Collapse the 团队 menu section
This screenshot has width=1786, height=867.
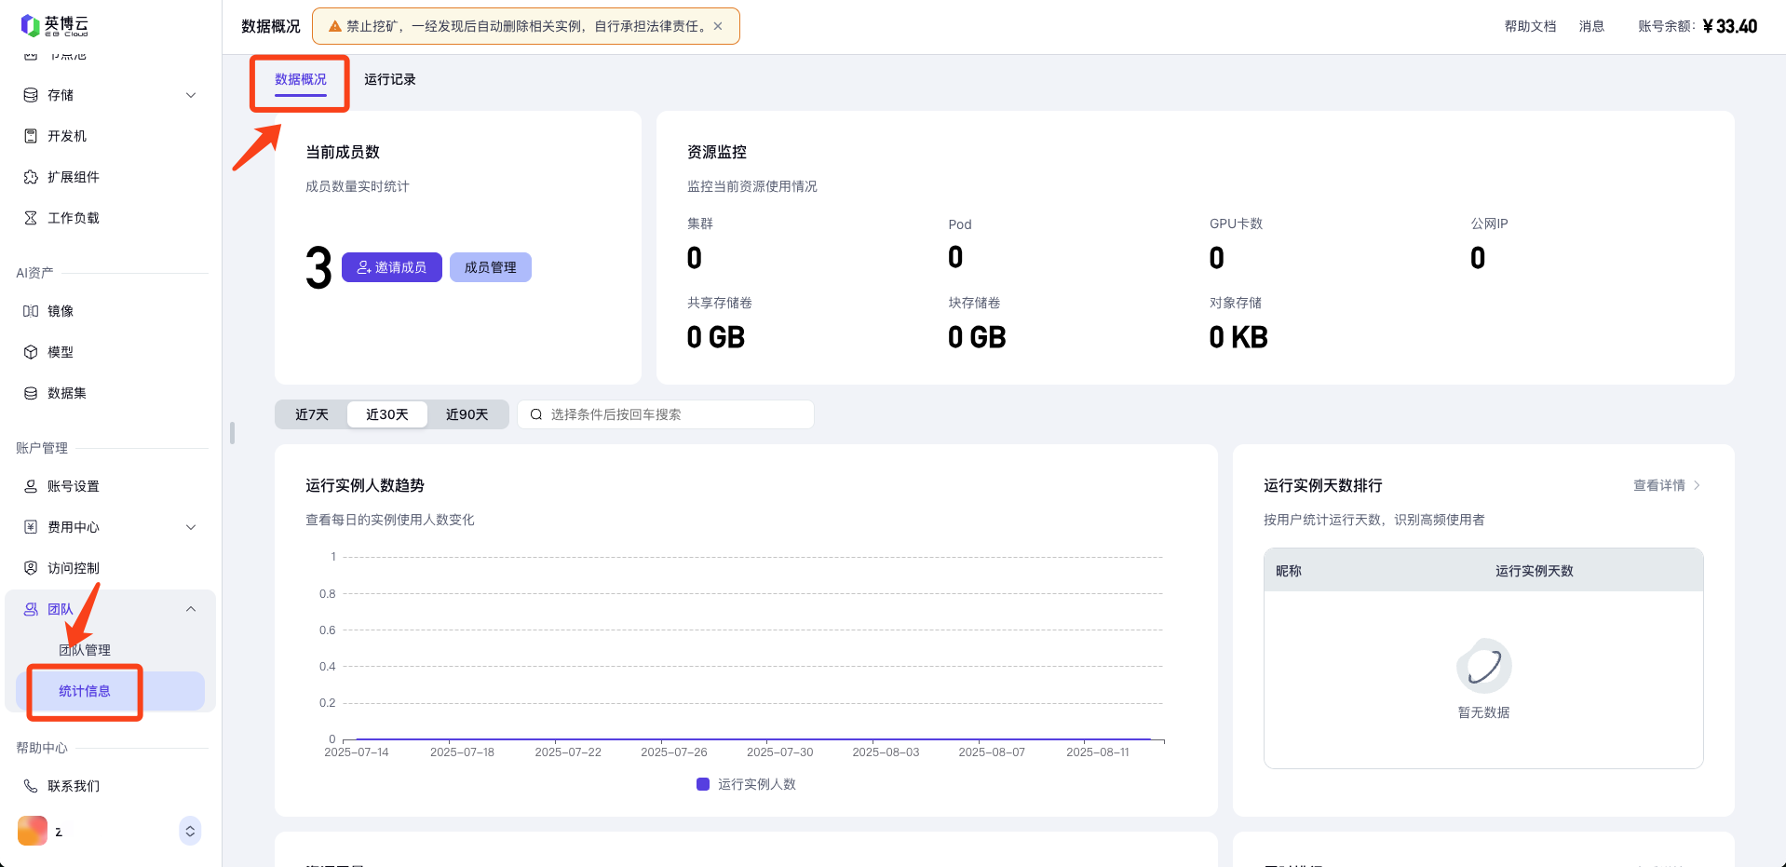pos(191,609)
